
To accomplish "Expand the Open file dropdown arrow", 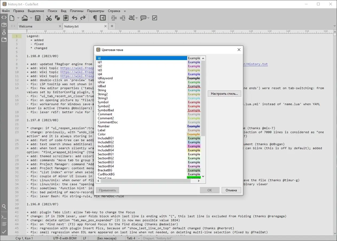I will pos(31,18).
